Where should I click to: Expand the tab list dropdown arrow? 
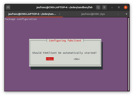pyautogui.click(x=127, y=14)
